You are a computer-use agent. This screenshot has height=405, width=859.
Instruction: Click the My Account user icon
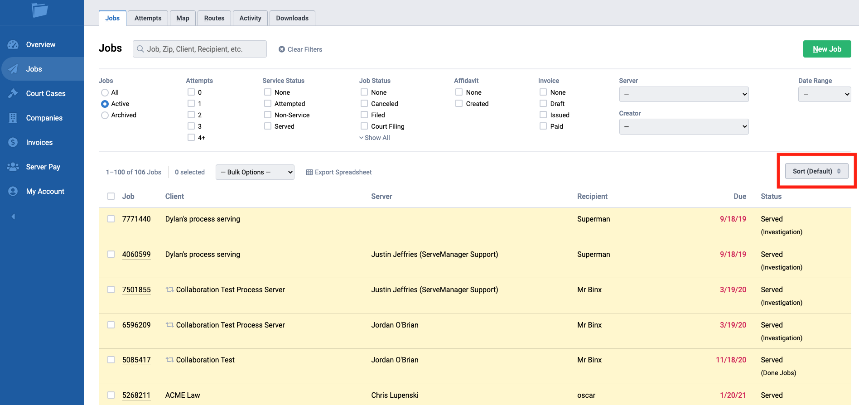coord(13,191)
